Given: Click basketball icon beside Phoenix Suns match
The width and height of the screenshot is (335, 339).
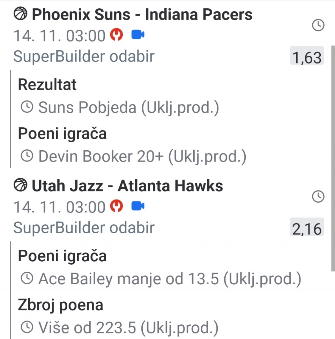Looking at the screenshot, I should click(20, 15).
